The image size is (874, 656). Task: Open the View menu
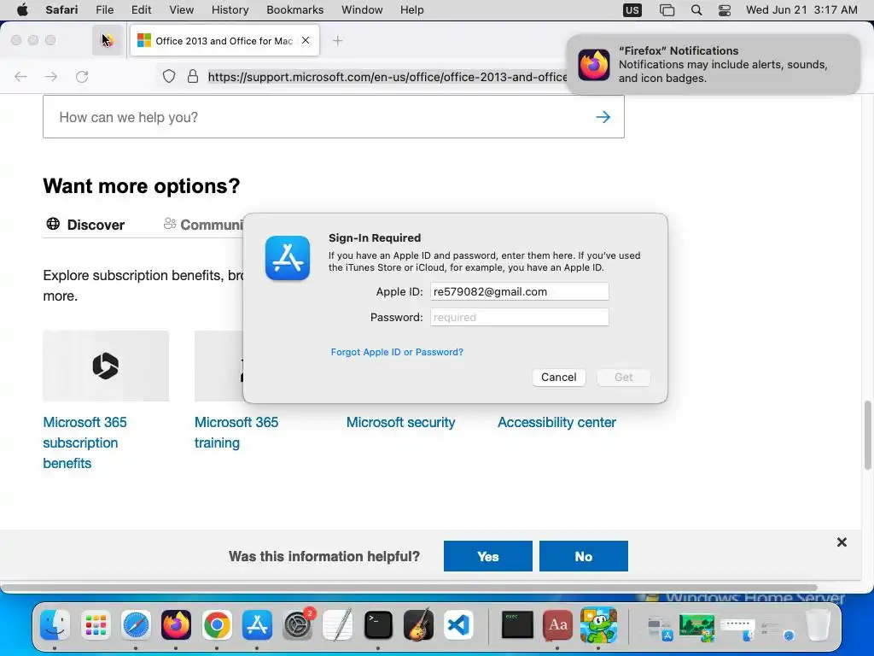coord(181,9)
